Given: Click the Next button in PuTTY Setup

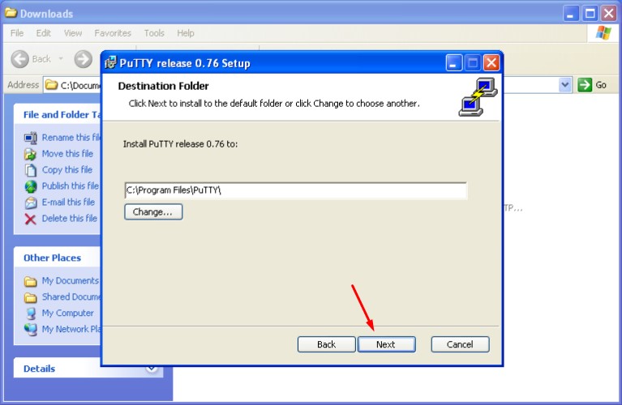Looking at the screenshot, I should 386,344.
